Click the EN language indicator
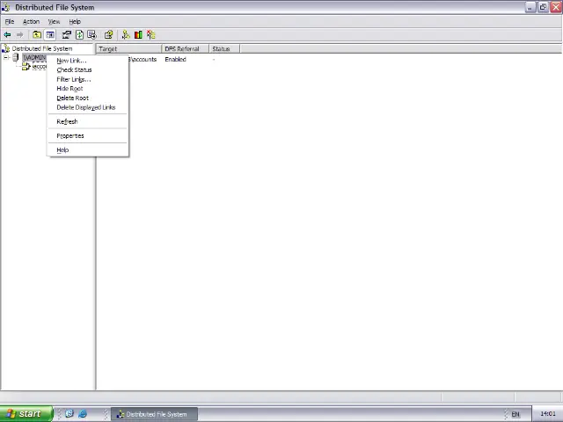Viewport: 563px width, 422px height. 515,414
